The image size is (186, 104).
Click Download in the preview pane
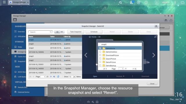[x=145, y=76]
